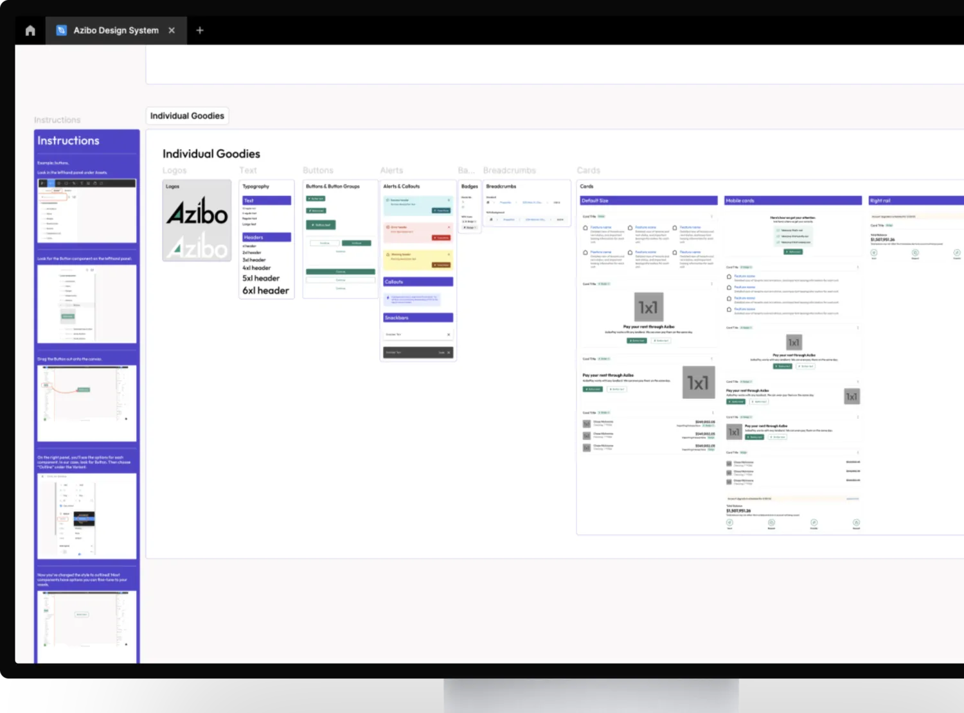The width and height of the screenshot is (964, 713).
Task: Select the faint 'Buttons' label above the Buttons frame
Action: click(x=318, y=170)
